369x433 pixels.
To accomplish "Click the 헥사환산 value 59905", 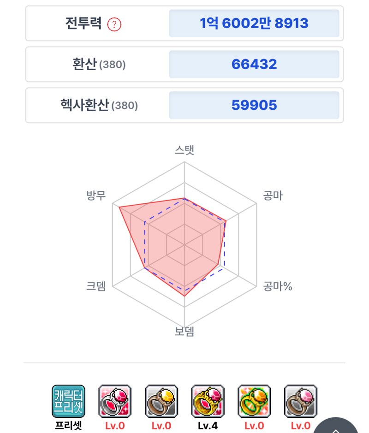I will pos(254,105).
